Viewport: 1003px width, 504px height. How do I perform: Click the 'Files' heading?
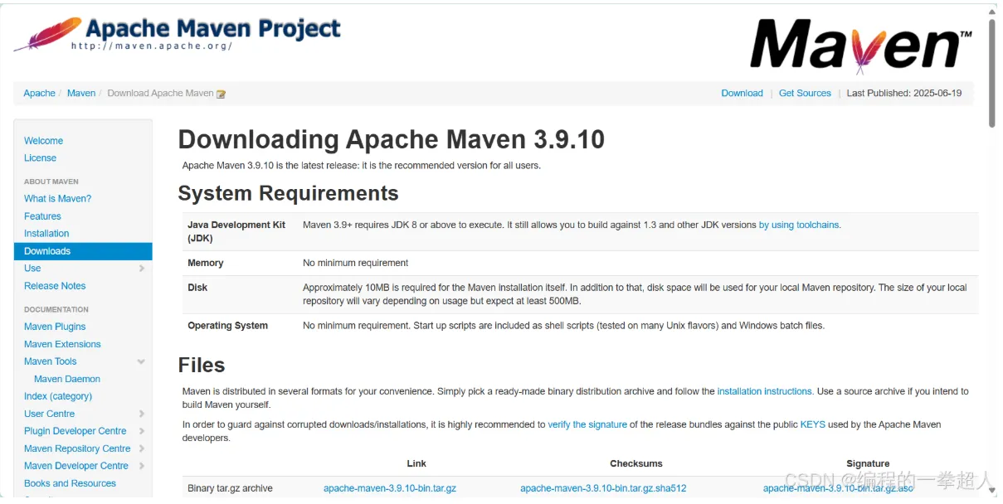[x=202, y=366]
